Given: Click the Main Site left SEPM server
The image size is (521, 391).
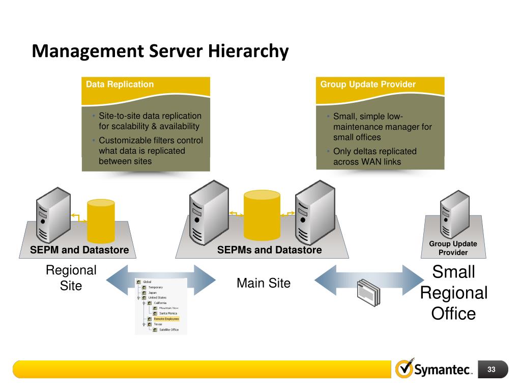Looking at the screenshot, I should [x=209, y=213].
